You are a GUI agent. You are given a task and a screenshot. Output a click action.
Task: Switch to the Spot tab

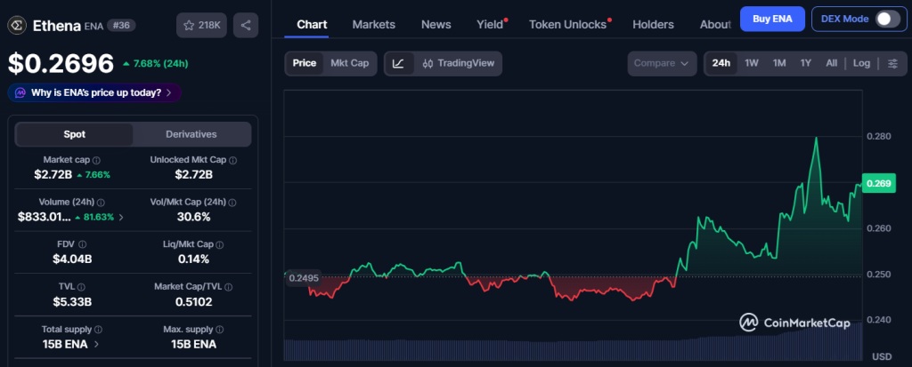tap(75, 134)
